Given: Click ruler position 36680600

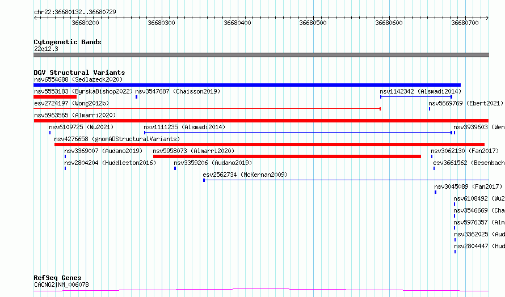Looking at the screenshot, I should [x=389, y=23].
